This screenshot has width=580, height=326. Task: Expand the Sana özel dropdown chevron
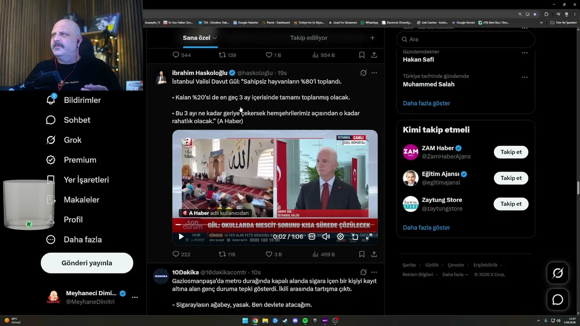215,38
